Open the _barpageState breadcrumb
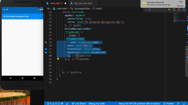This screenshot has width=188, height=105. pos(82,8)
